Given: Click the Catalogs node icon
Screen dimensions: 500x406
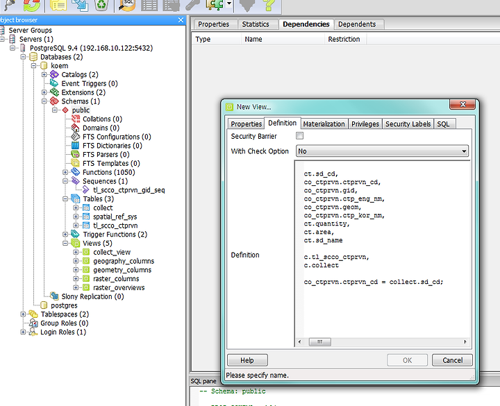Looking at the screenshot, I should point(54,74).
